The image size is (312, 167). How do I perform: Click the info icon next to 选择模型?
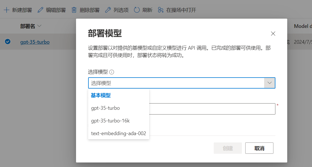(112, 72)
